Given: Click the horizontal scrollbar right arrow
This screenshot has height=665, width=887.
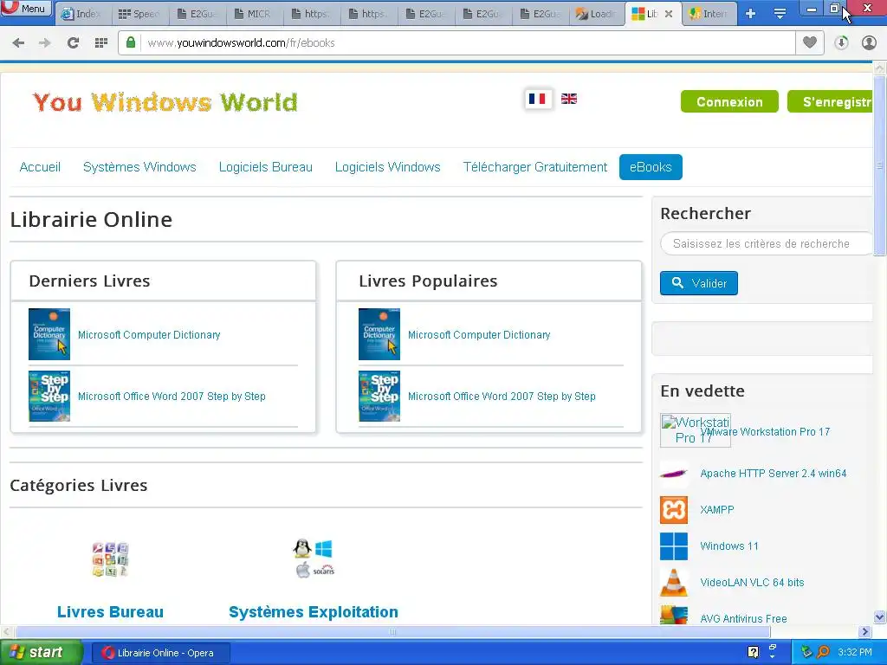Looking at the screenshot, I should (864, 631).
